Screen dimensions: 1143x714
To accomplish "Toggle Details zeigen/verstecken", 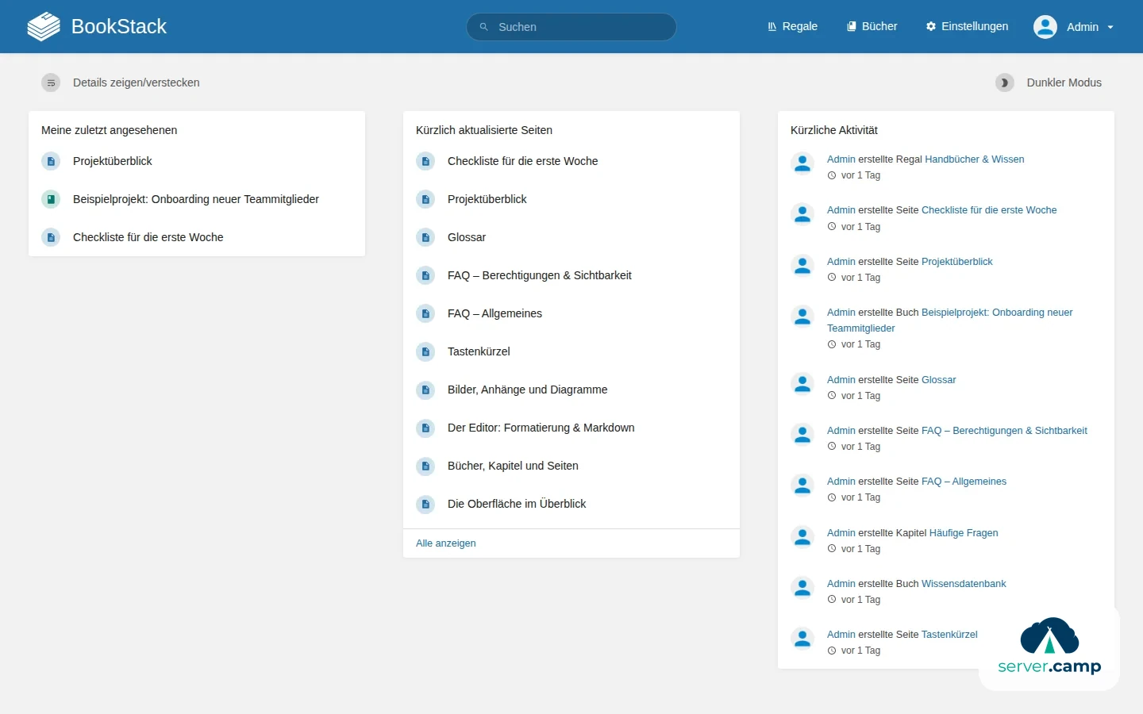I will 121,83.
